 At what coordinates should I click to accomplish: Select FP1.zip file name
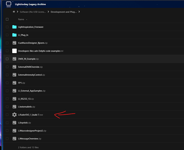click(x=22, y=83)
